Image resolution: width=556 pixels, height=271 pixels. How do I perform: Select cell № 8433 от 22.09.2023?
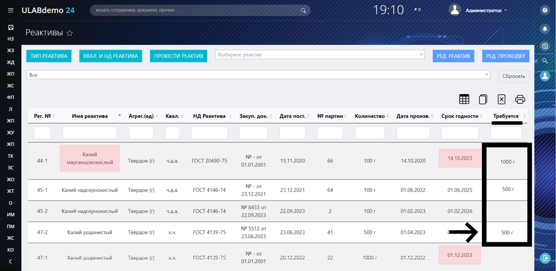click(x=253, y=211)
